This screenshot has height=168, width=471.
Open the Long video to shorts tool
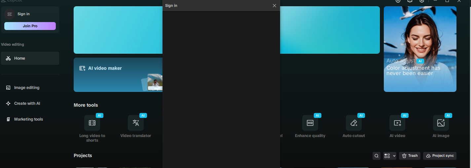click(92, 128)
